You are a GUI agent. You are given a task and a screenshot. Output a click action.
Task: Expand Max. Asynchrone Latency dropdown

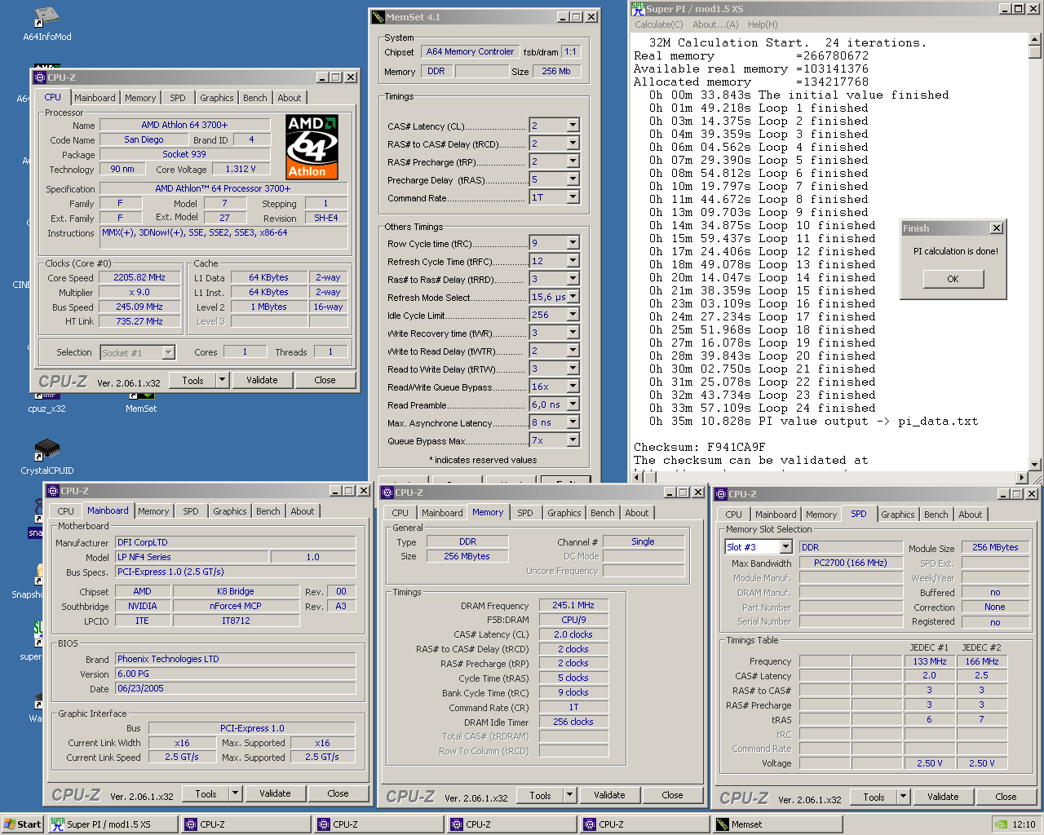pos(573,422)
